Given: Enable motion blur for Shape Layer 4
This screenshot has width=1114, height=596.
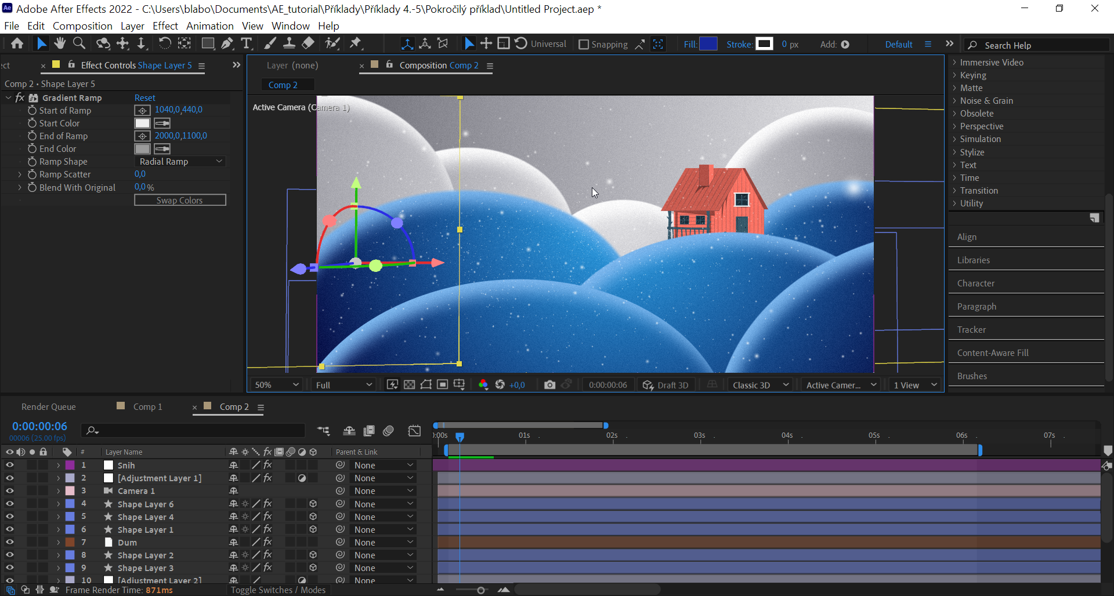Looking at the screenshot, I should pos(291,517).
